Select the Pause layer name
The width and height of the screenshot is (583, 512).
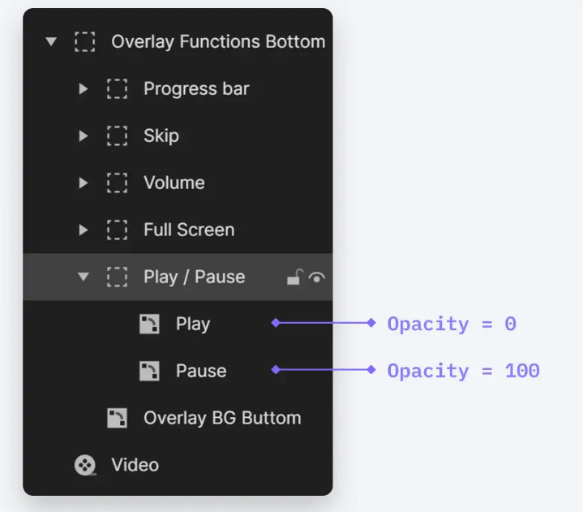201,371
